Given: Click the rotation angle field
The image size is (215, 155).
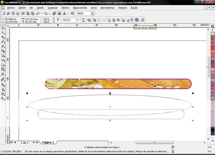Looking at the screenshot, I should coord(71,20).
